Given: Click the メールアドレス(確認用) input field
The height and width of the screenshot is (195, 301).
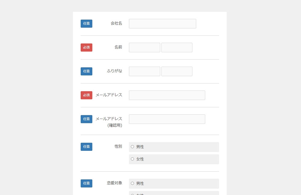Looking at the screenshot, I should click(167, 119).
